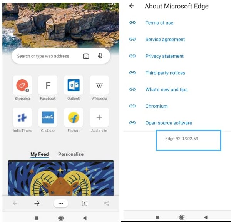Tap Android home circle under home screen
231x224 pixels.
[x=61, y=218]
